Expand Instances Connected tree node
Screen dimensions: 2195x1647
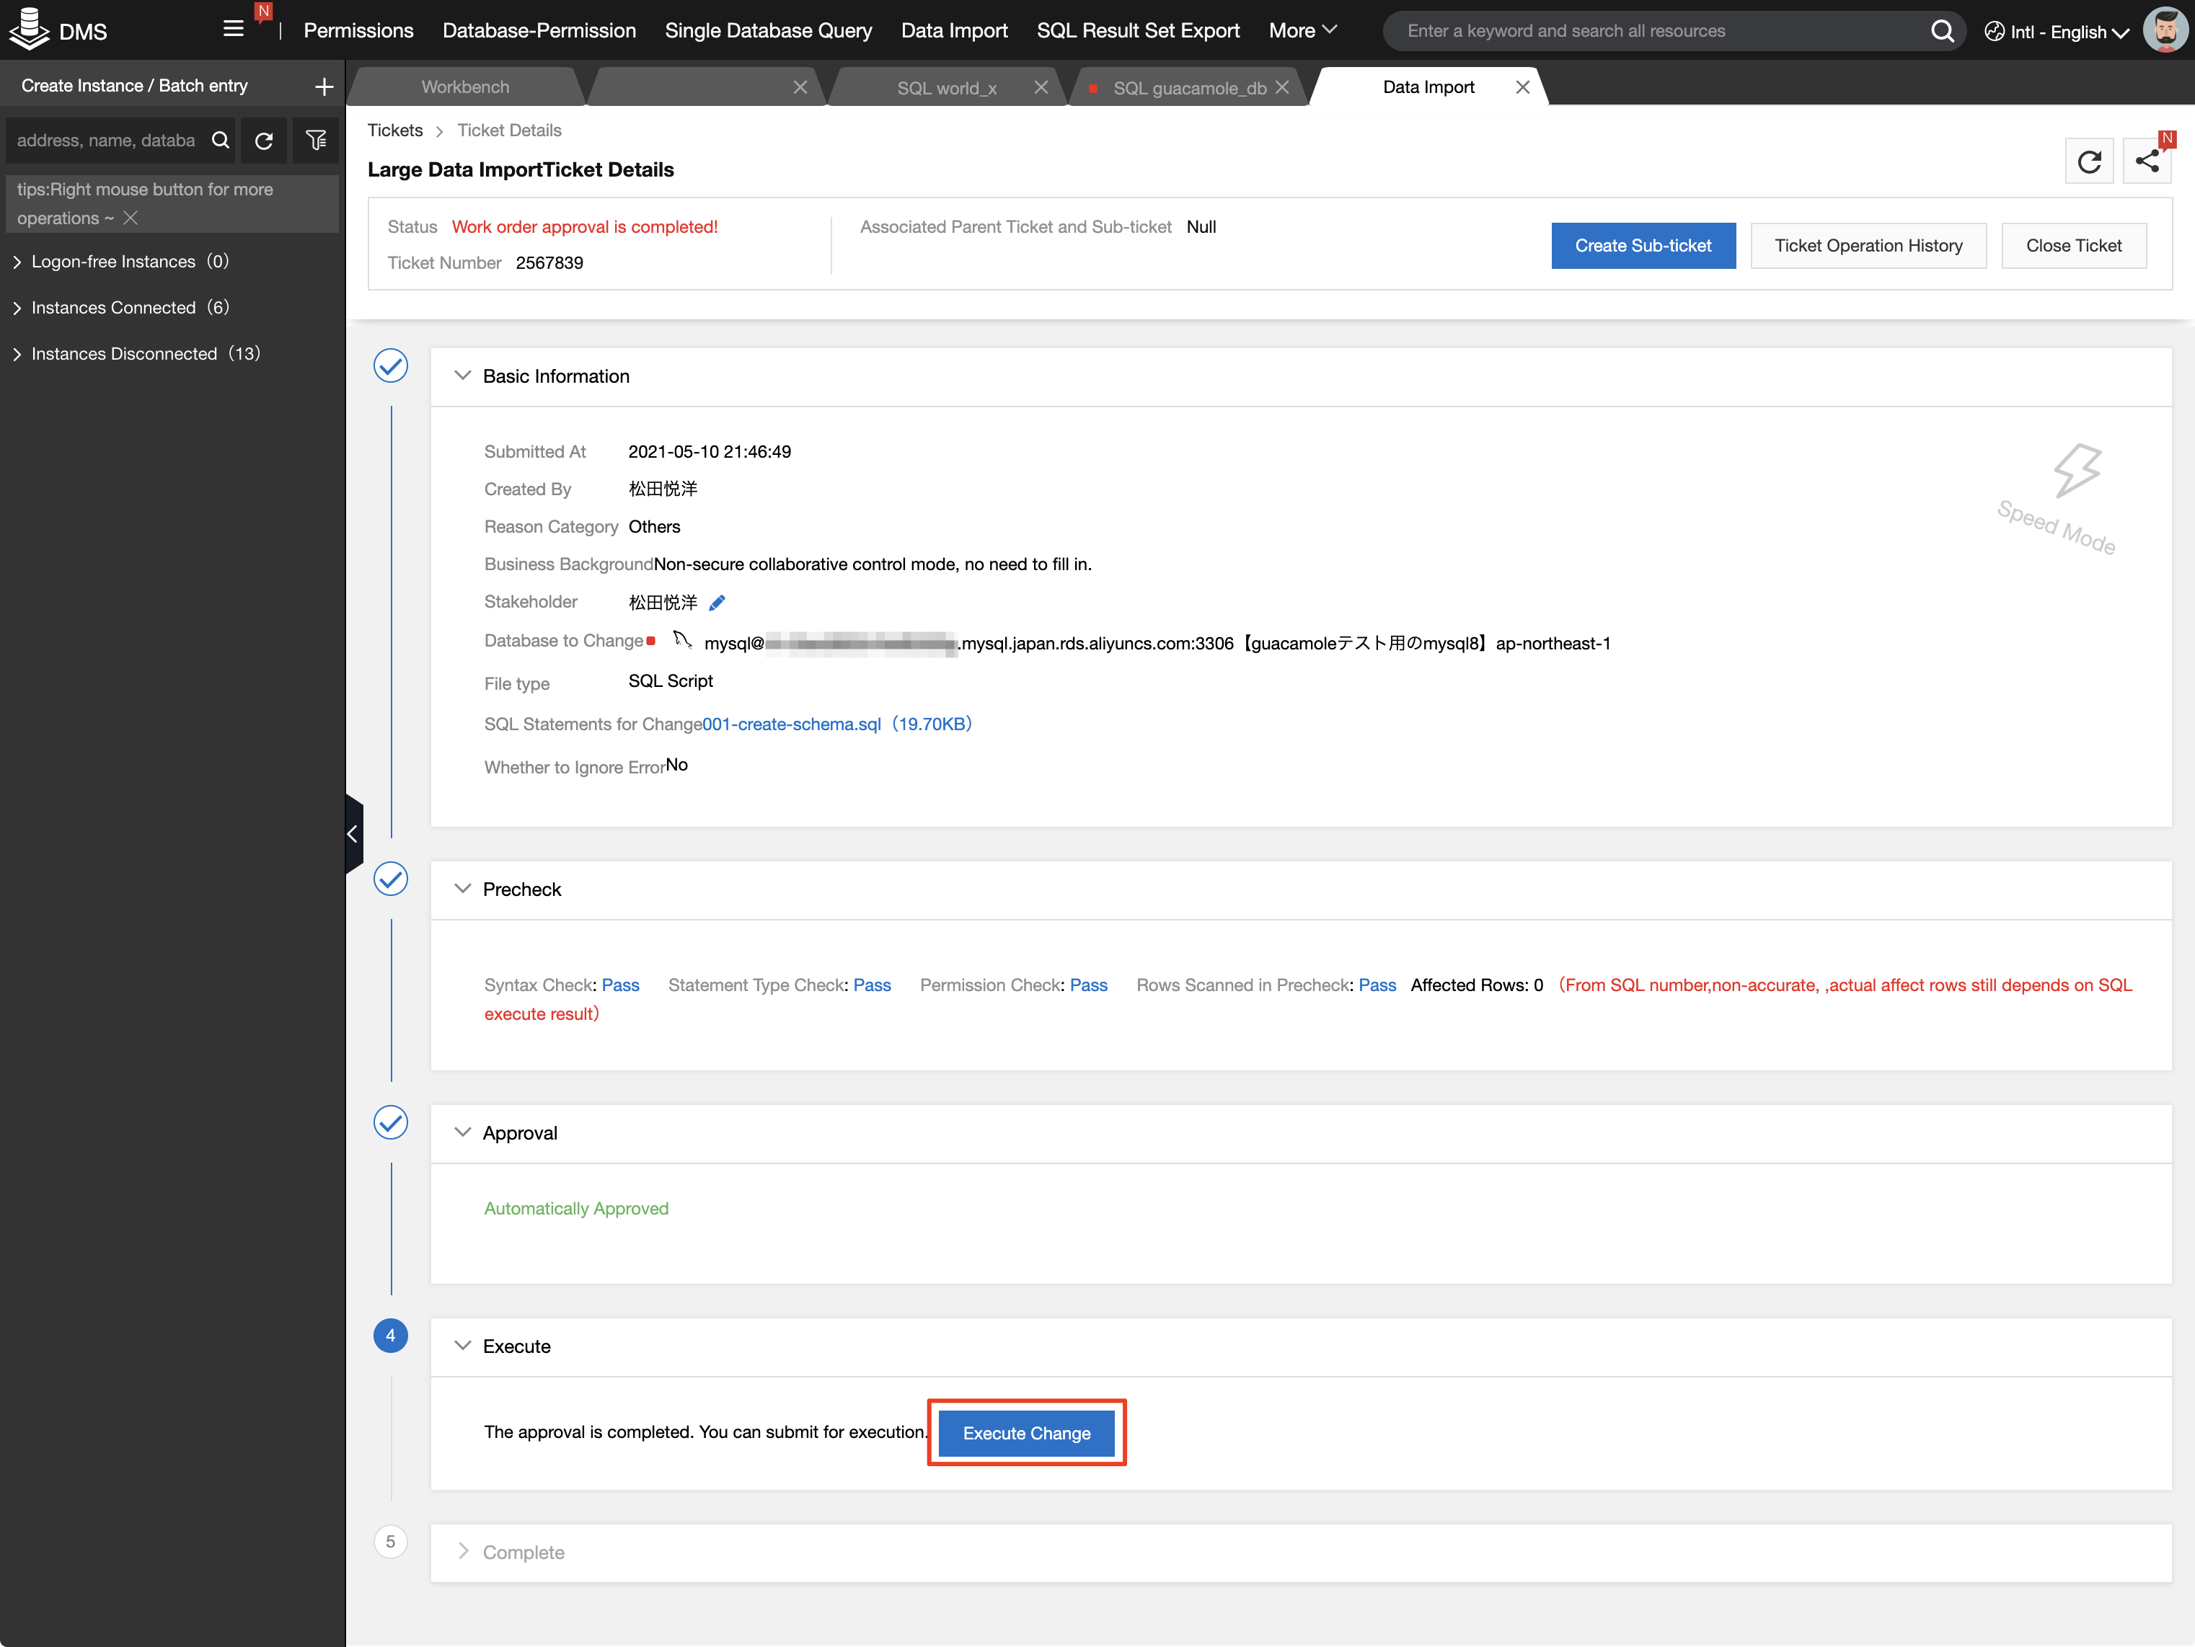click(x=17, y=308)
